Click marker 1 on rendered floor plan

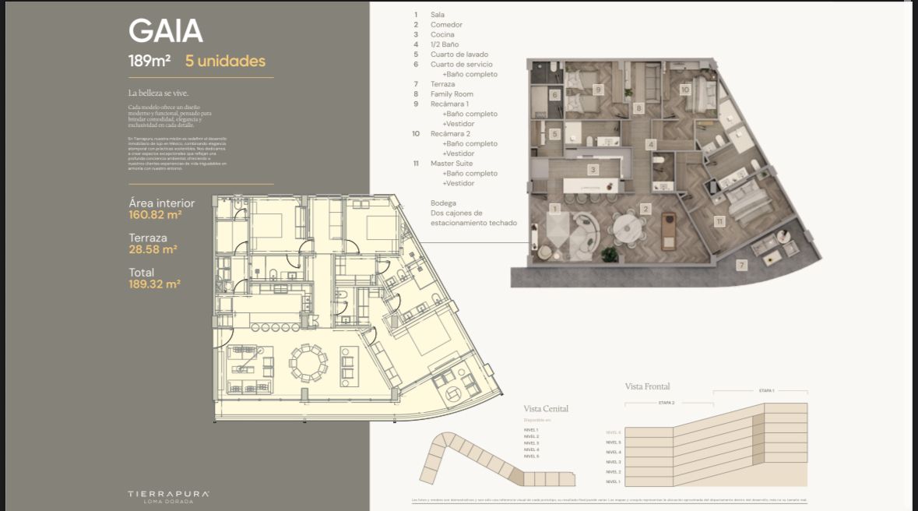[x=554, y=209]
